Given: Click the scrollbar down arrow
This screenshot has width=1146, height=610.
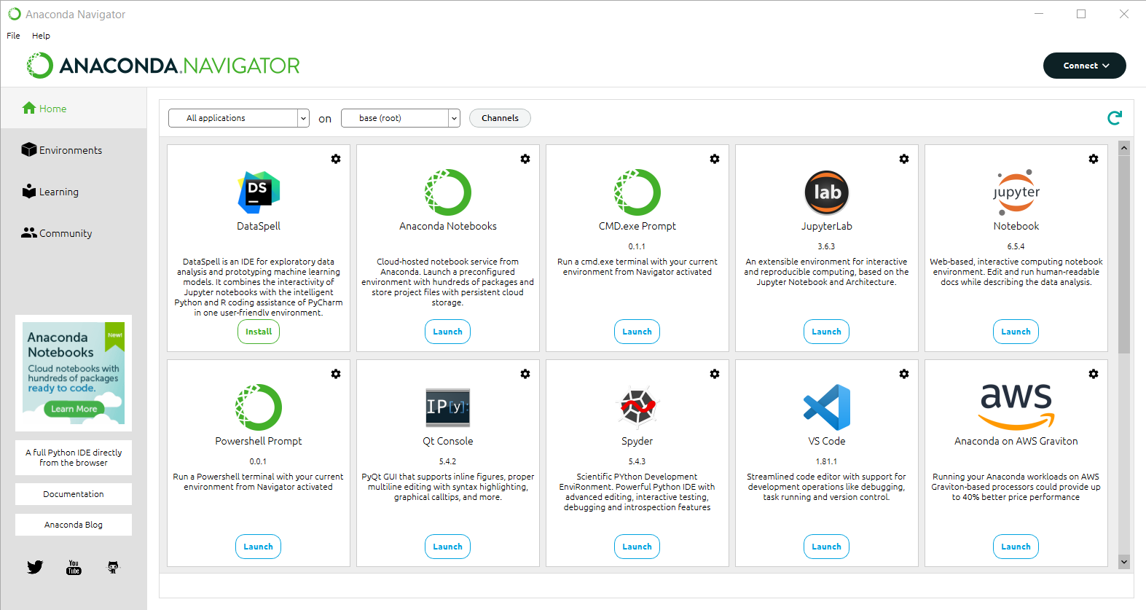Looking at the screenshot, I should (1124, 562).
